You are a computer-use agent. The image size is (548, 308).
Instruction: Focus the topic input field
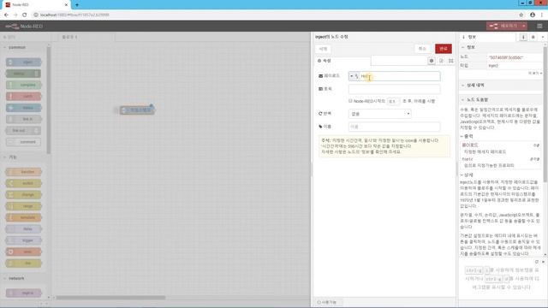[394, 89]
